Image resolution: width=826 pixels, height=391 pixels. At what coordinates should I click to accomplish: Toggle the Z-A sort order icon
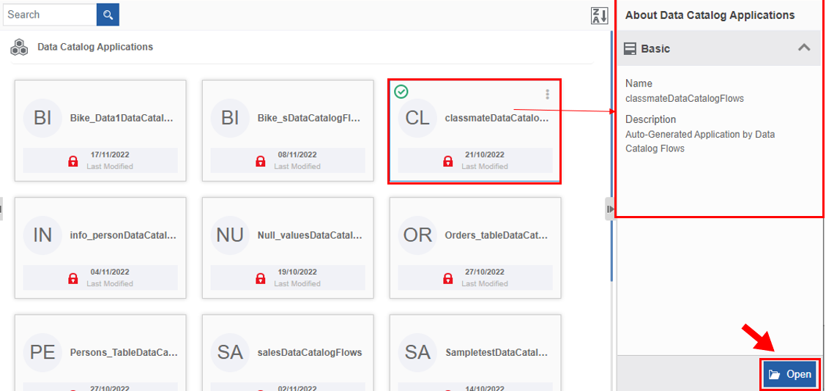599,15
